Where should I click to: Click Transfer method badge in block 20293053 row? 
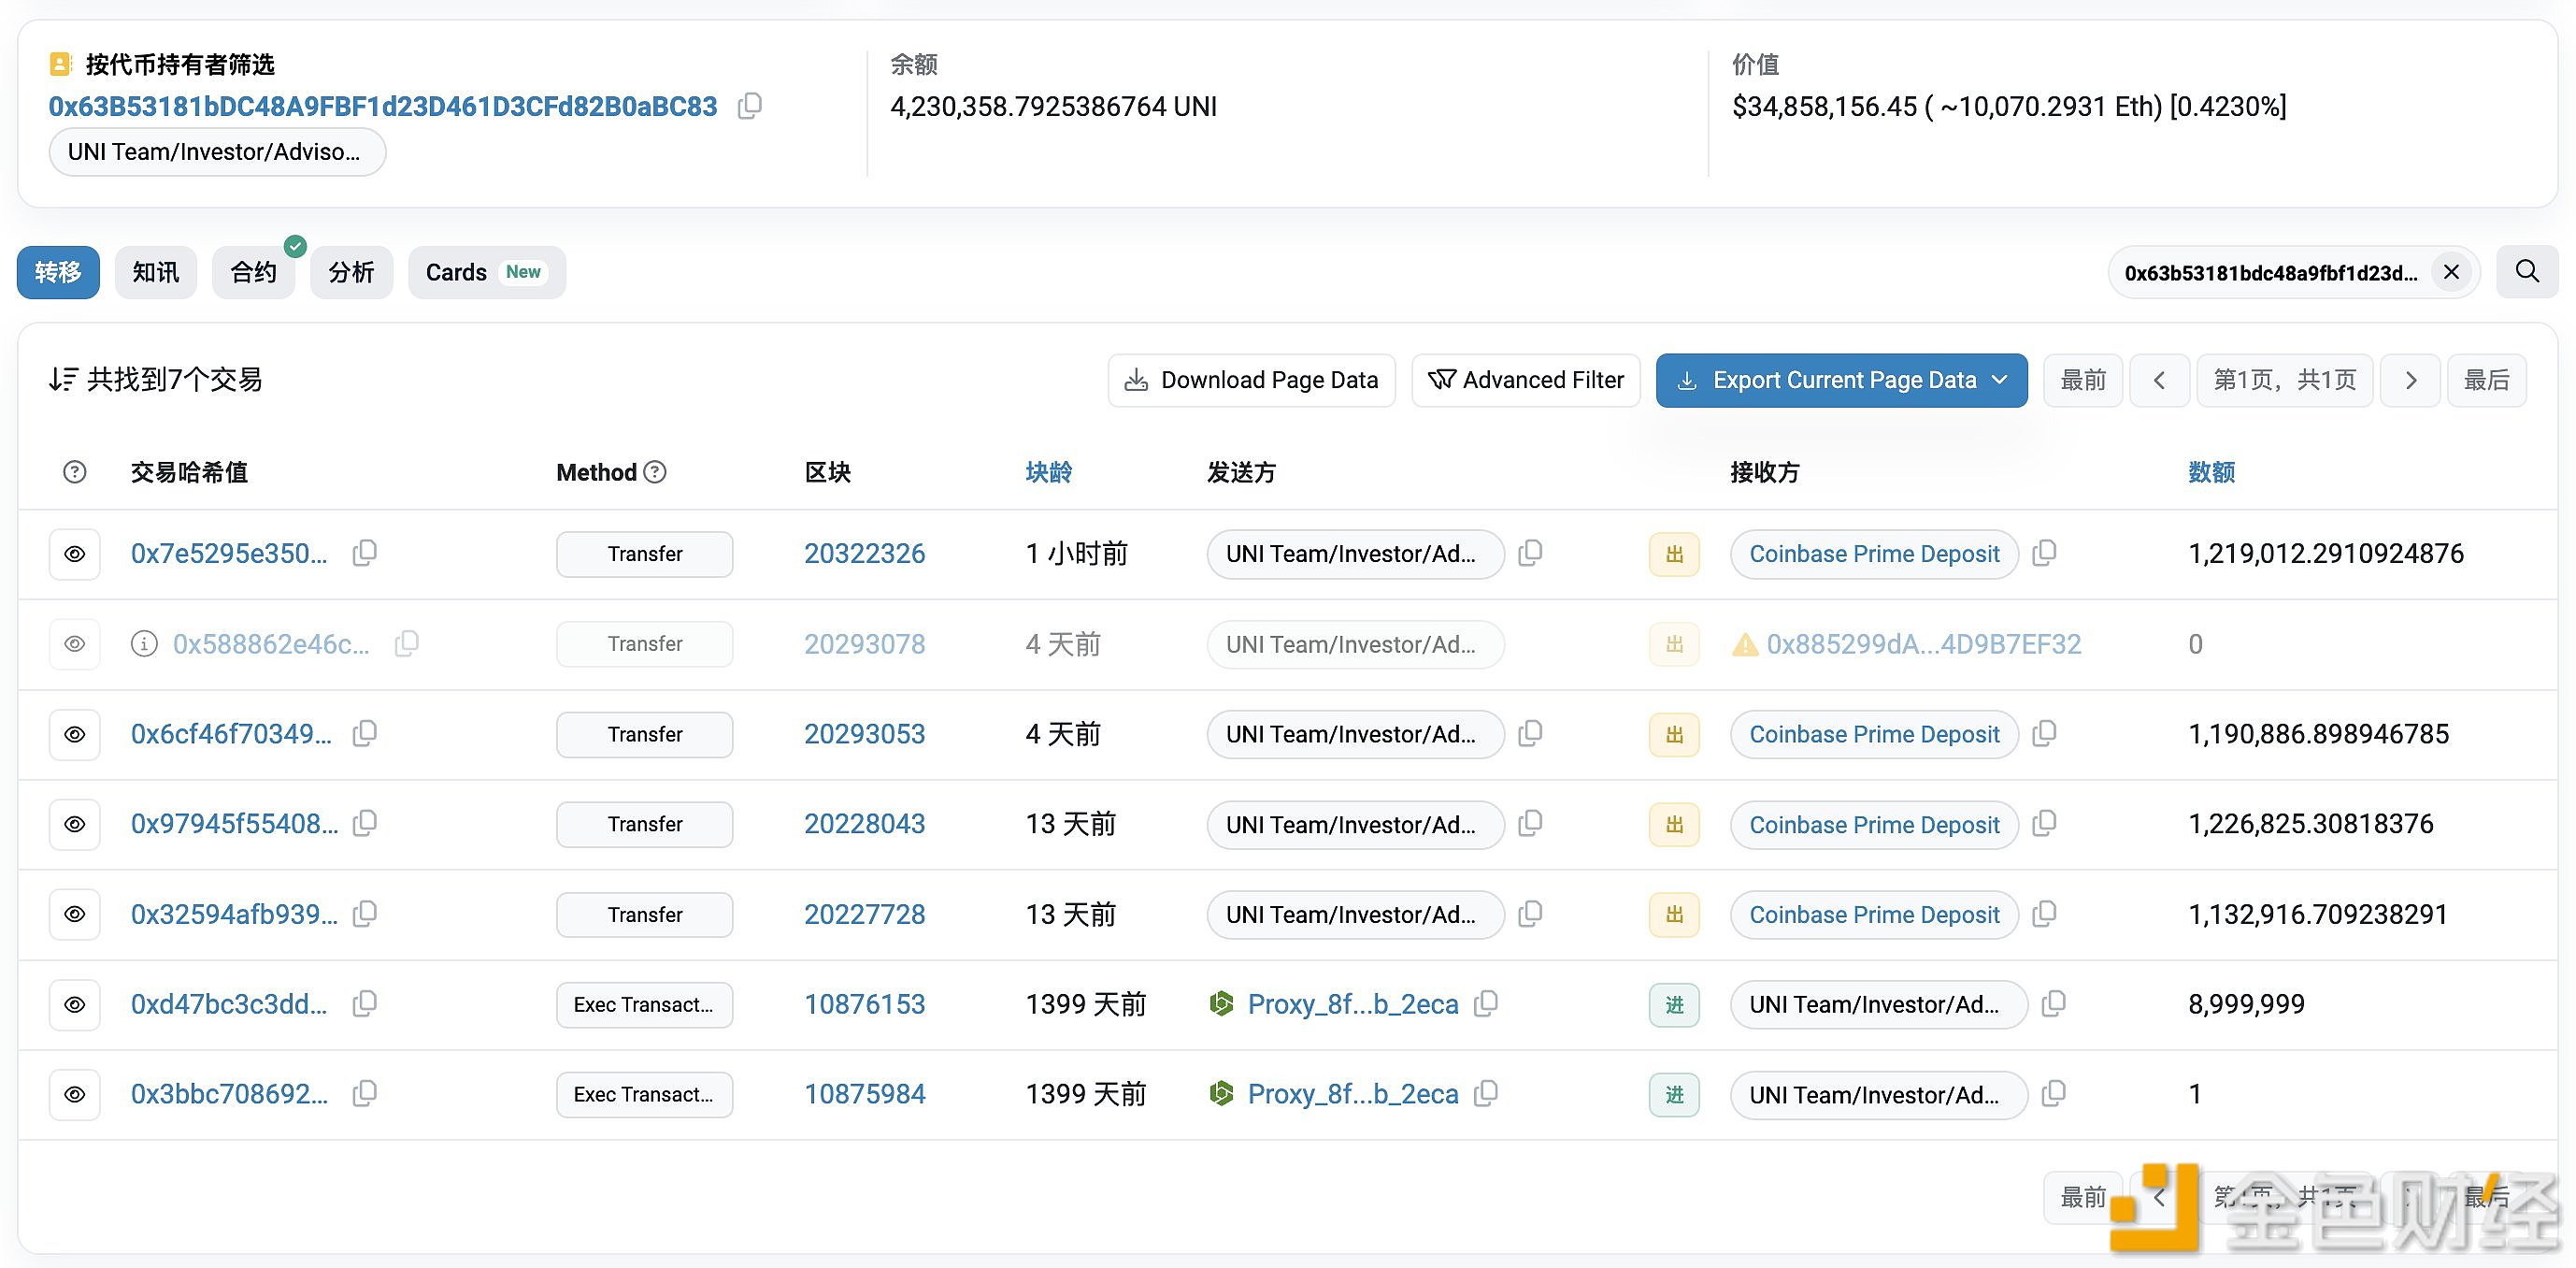[x=645, y=735]
